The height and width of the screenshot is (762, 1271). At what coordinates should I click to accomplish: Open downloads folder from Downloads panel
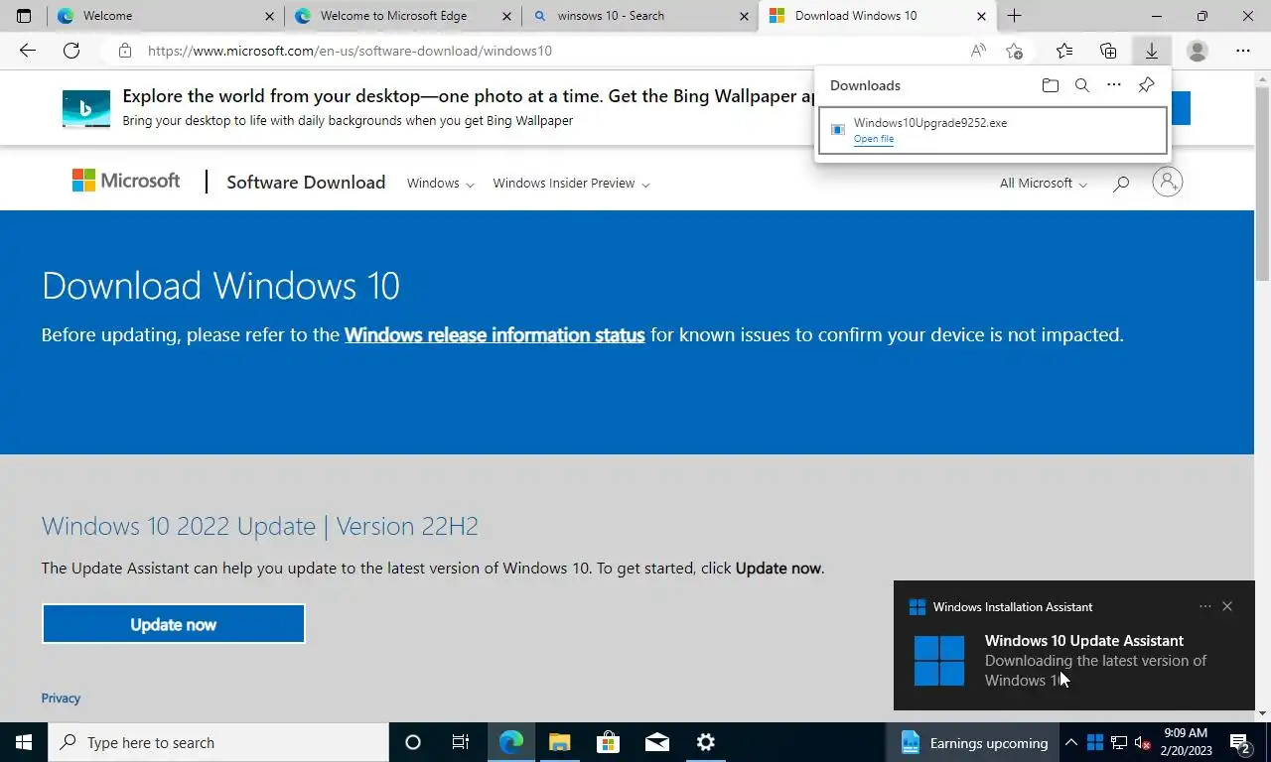tap(1051, 85)
